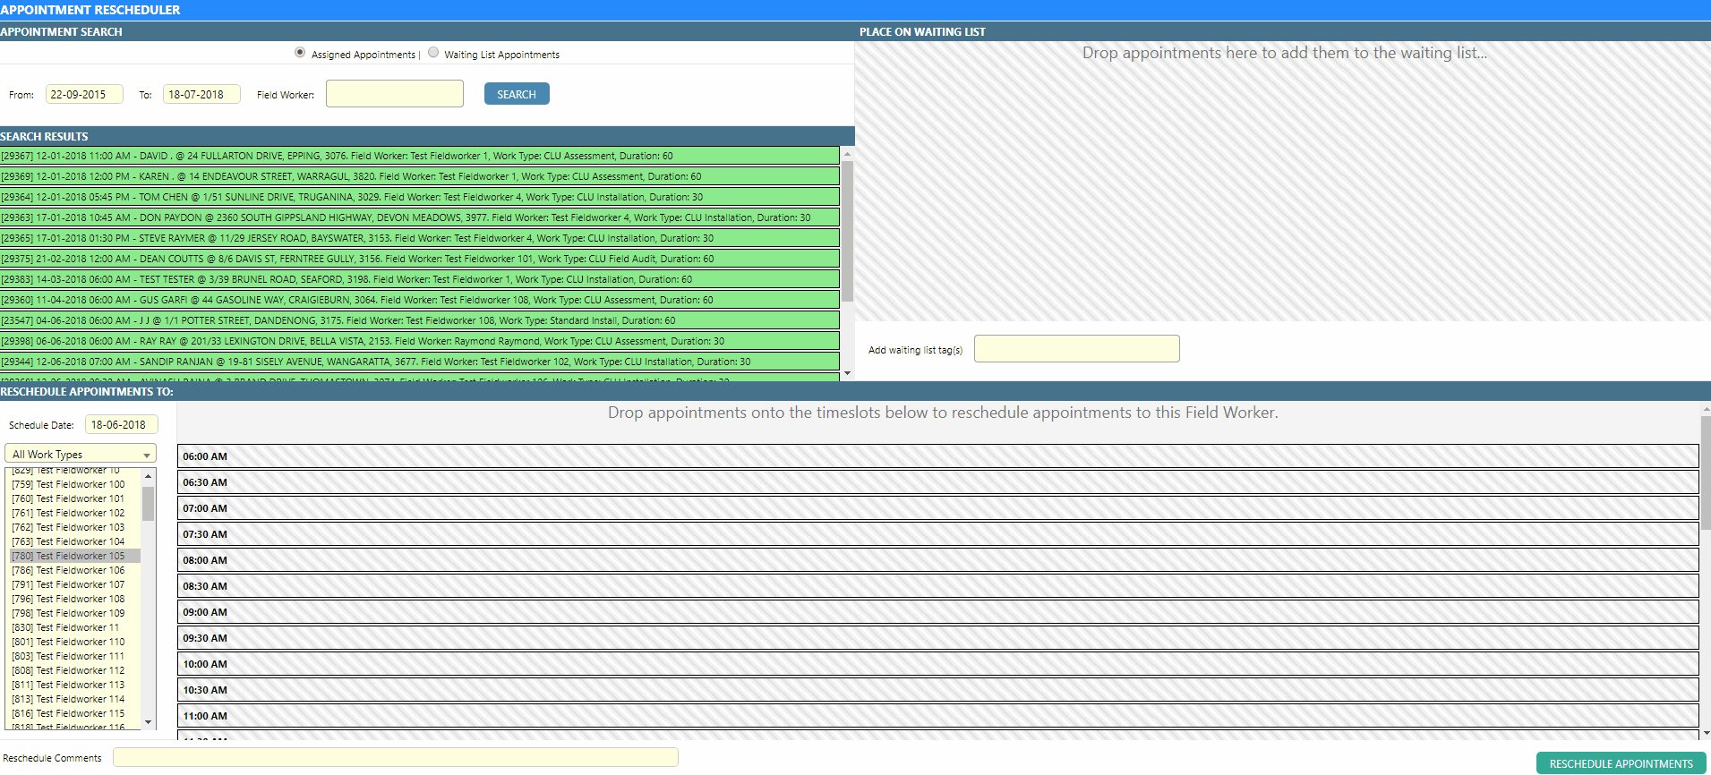
Task: Click the field worker list scroll up arrow
Action: (x=149, y=476)
